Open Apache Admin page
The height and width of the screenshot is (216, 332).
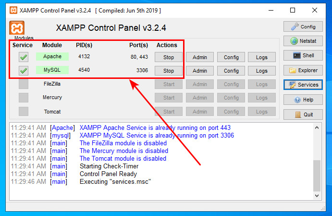point(200,57)
